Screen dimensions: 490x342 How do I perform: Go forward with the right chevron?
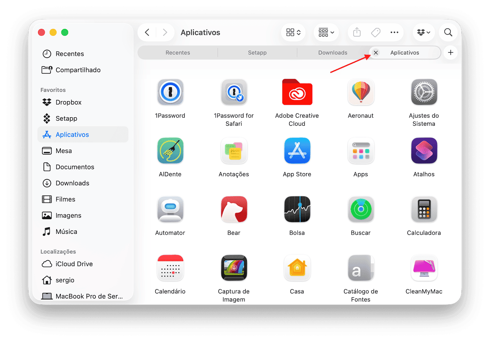coord(165,33)
